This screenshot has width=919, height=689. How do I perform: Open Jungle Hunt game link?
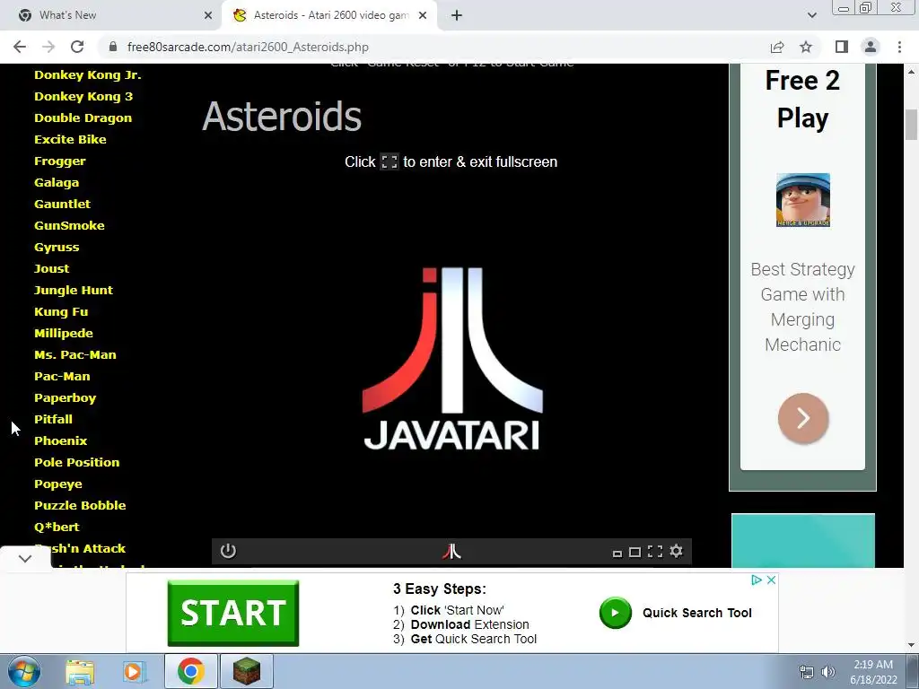[x=74, y=290]
